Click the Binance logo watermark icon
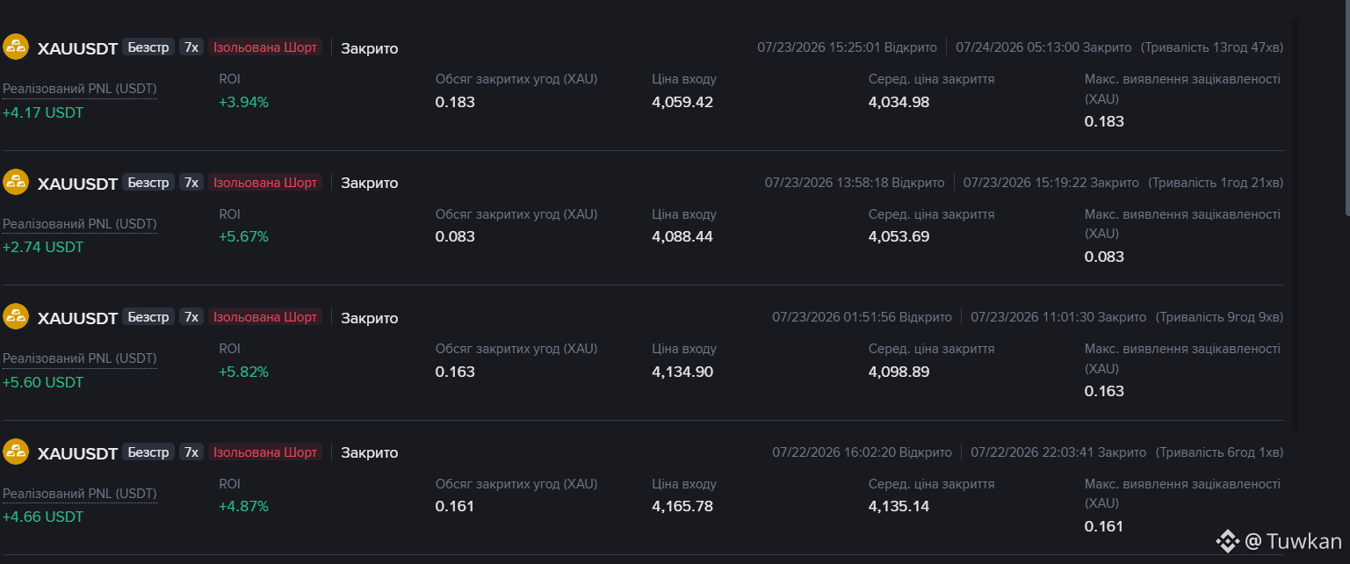The width and height of the screenshot is (1350, 564). coord(1227,541)
